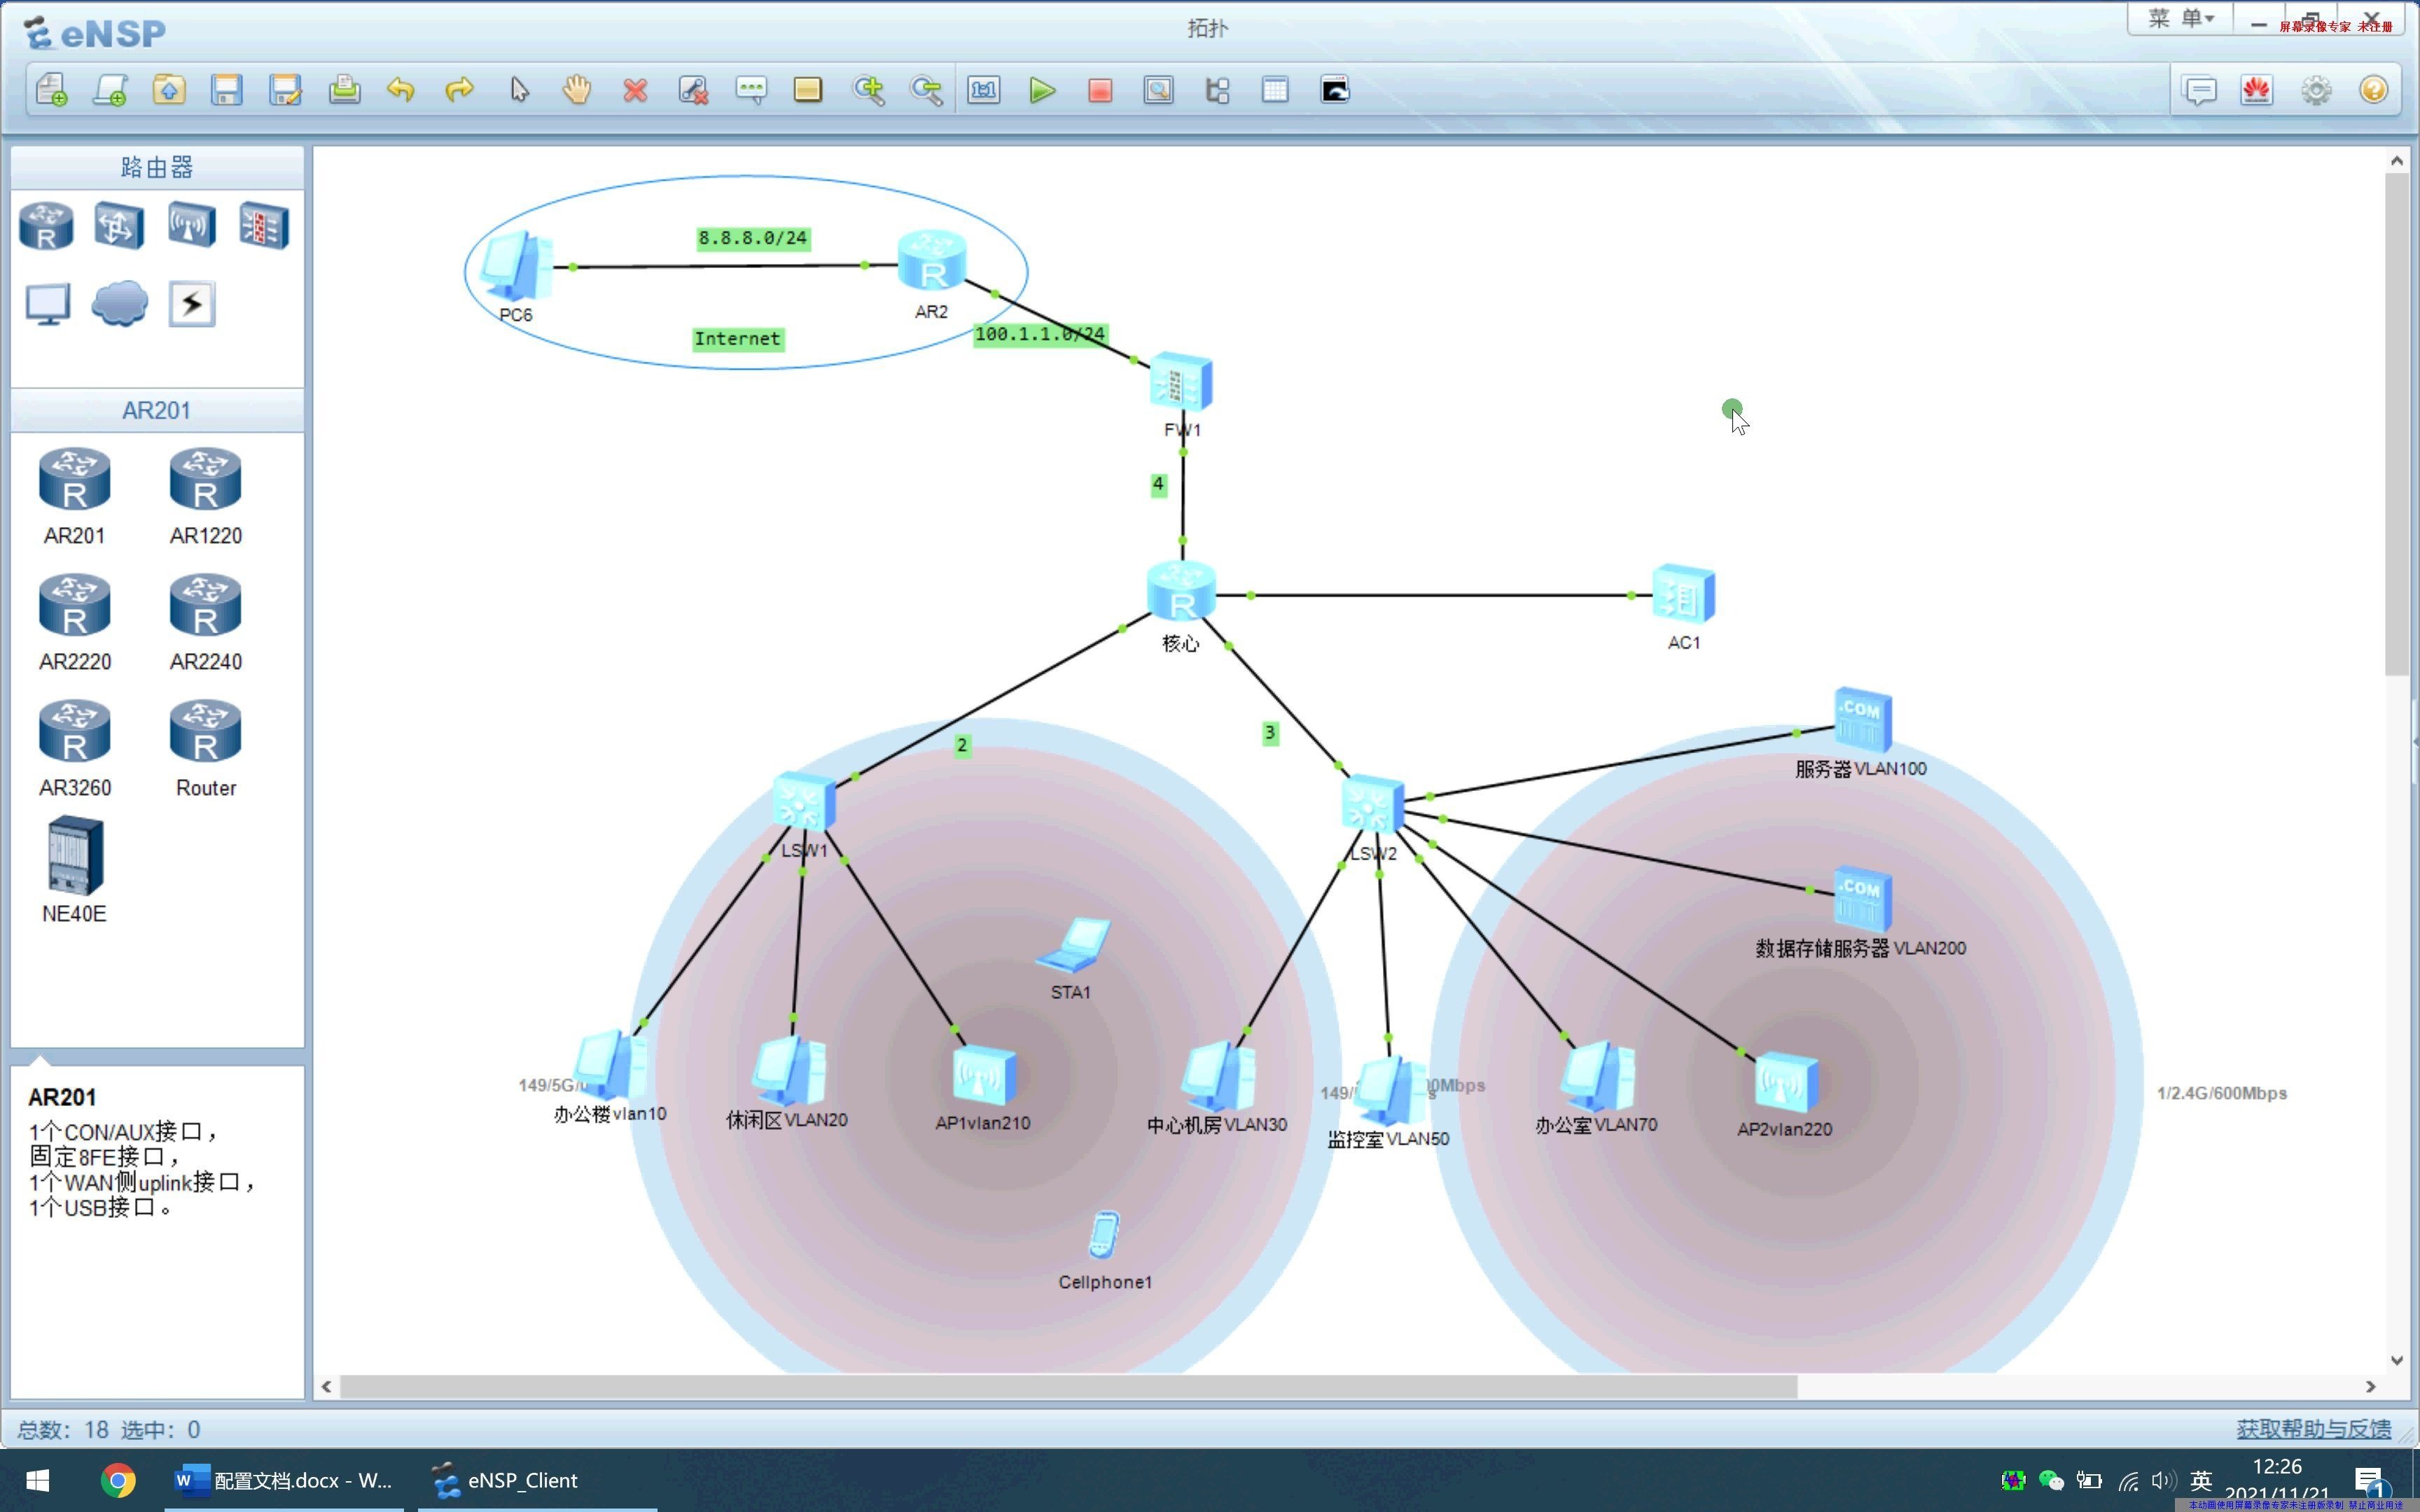Screen dimensions: 2420x1512
Task: Click the horizontal scrollbar of canvas
Action: click(1068, 1387)
